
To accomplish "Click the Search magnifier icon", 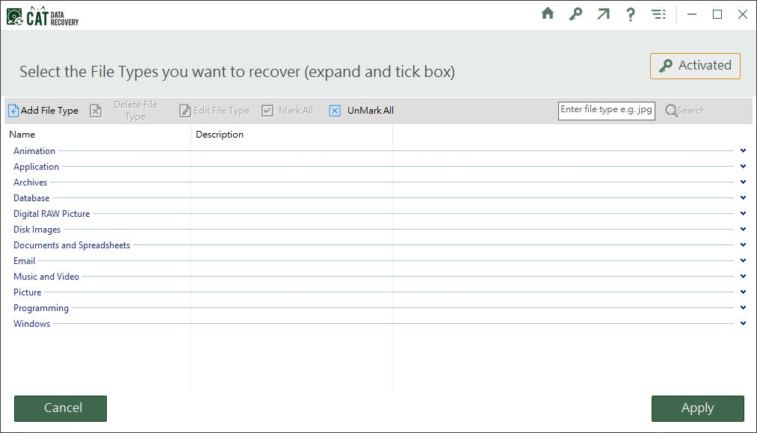I will point(672,111).
